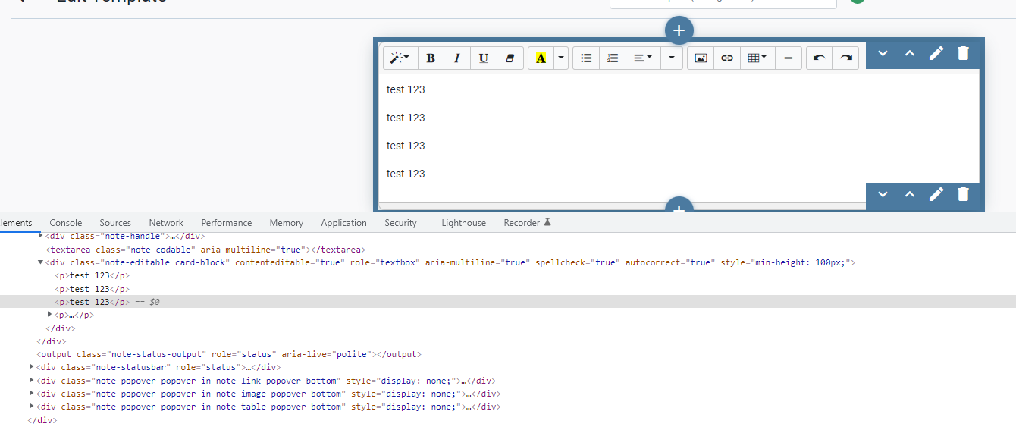Insert a hyperlink with link icon
Viewport: 1016px width, 427px height.
[x=727, y=58]
